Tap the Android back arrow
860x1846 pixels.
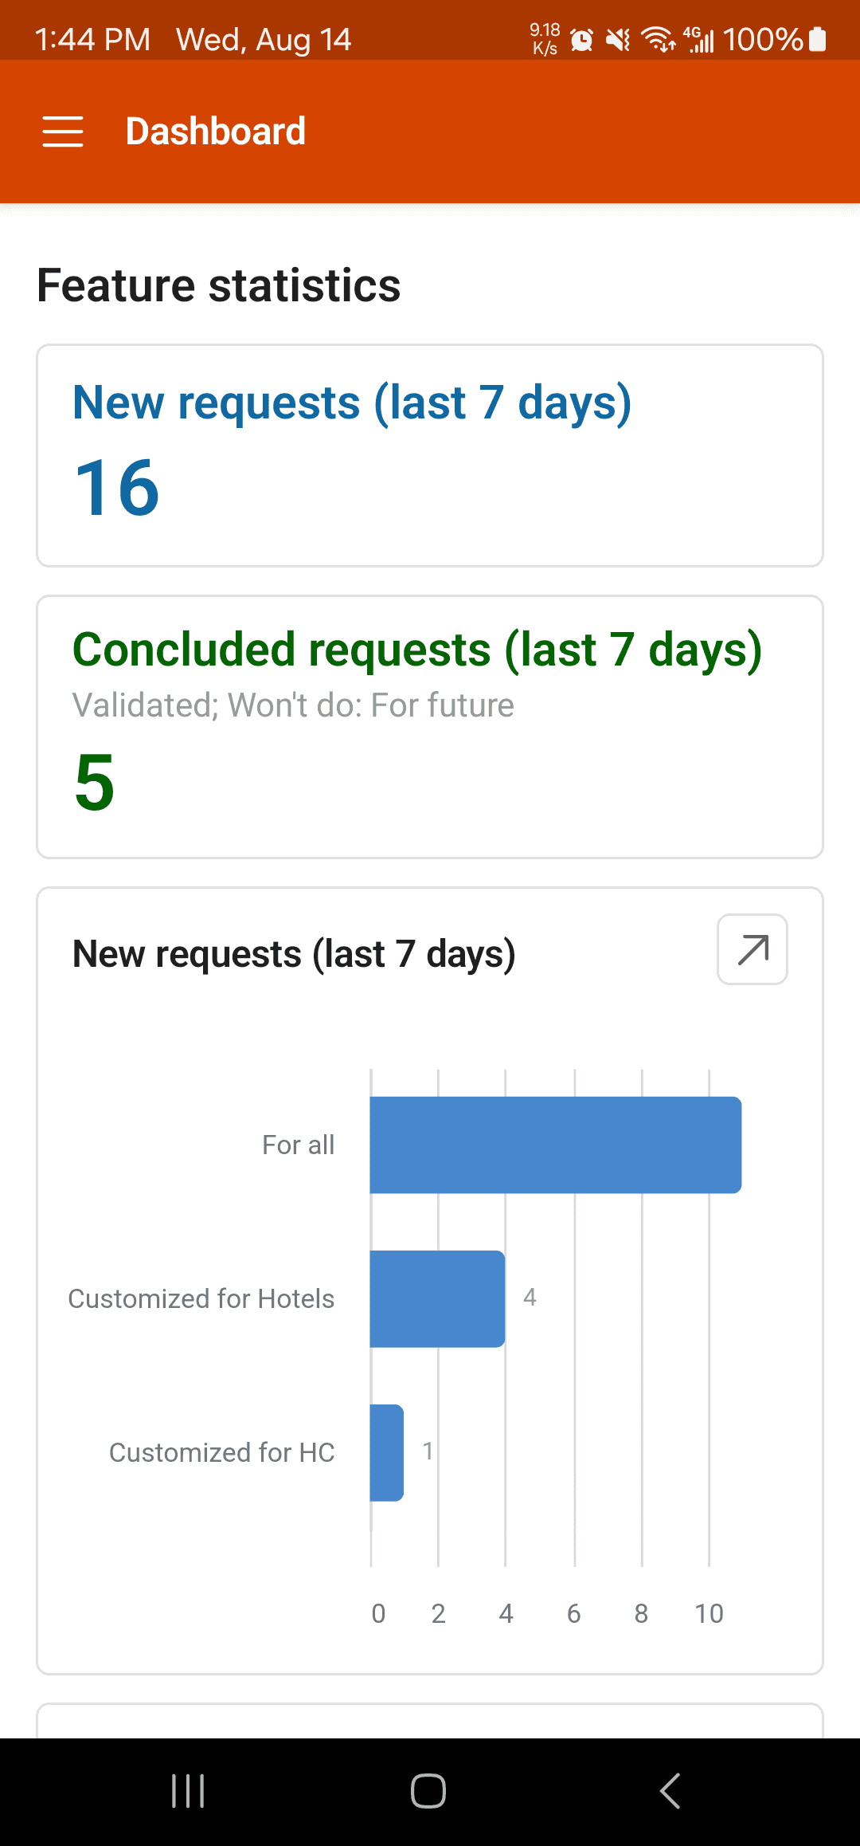click(670, 1791)
